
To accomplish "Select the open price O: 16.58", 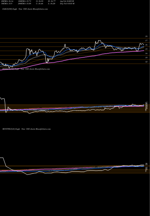I will click(x=40, y=1).
